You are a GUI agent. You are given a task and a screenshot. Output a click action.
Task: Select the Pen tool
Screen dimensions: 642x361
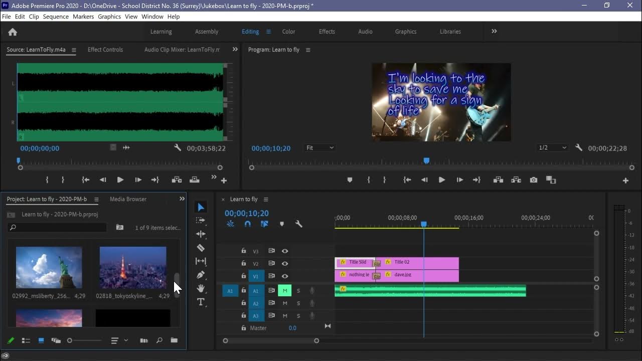click(x=201, y=275)
